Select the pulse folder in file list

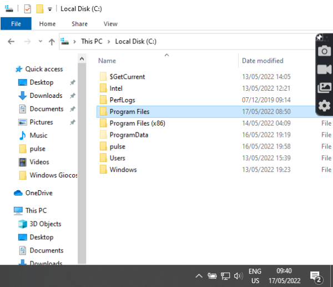point(118,146)
